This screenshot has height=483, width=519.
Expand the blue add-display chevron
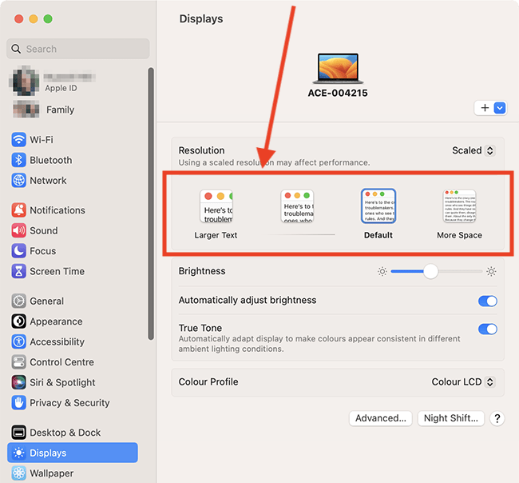tap(500, 108)
